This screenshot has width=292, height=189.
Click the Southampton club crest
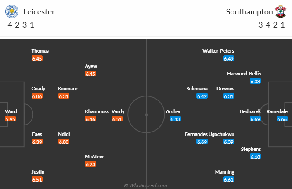pyautogui.click(x=281, y=11)
